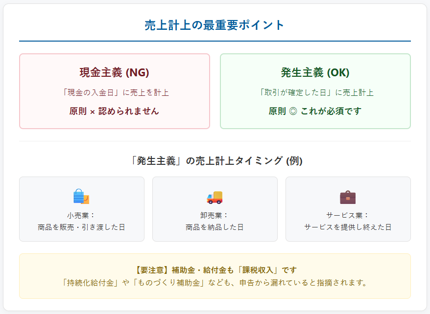Click the shopping bag icon for retail
The image size is (430, 314).
[x=81, y=197]
